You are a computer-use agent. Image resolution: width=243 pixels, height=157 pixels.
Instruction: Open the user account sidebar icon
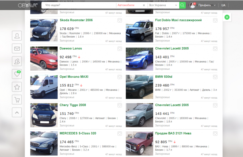click(17, 36)
